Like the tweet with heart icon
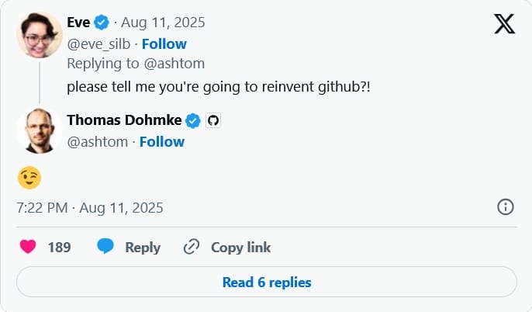532x312 pixels. [28, 247]
